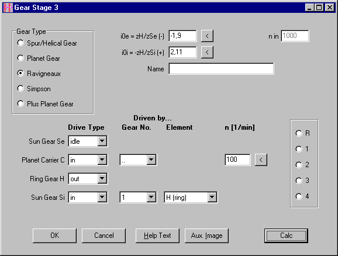This screenshot has height=256, width=338.
Task: Choose the Planet Gear type
Action: (x=39, y=58)
